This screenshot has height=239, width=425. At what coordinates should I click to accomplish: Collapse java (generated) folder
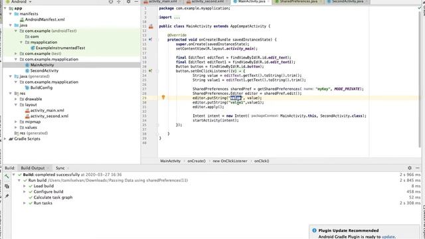point(11,76)
